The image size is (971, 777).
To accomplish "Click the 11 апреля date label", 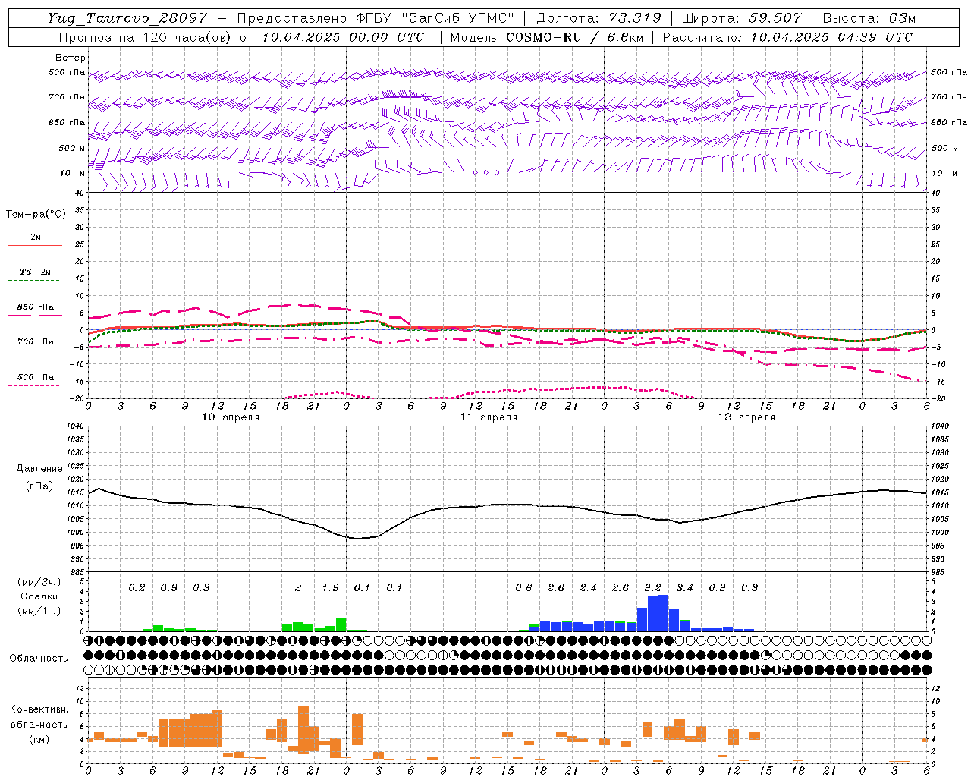I will pyautogui.click(x=489, y=417).
